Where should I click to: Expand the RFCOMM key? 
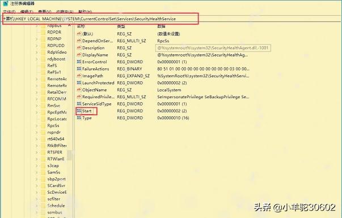point(37,99)
